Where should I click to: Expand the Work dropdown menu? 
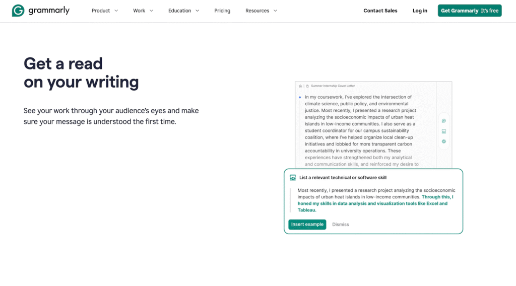(143, 11)
